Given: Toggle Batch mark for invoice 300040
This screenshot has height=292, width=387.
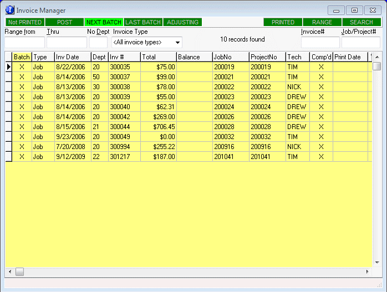Looking at the screenshot, I should [22, 107].
